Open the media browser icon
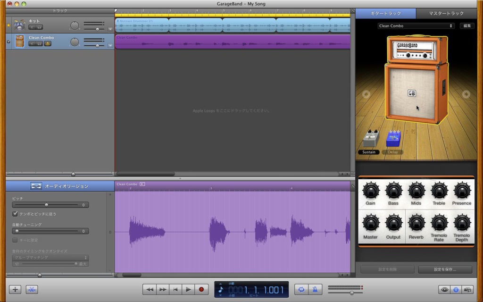This screenshot has width=483, height=302. 467,290
